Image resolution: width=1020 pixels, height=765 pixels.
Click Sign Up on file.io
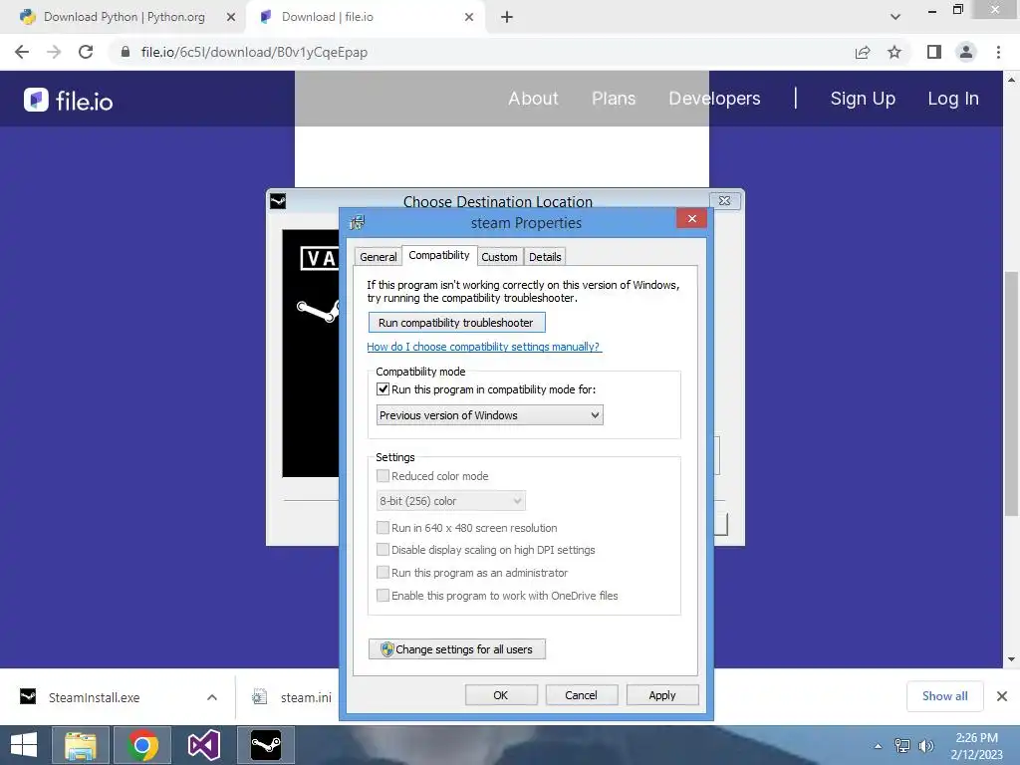(863, 99)
